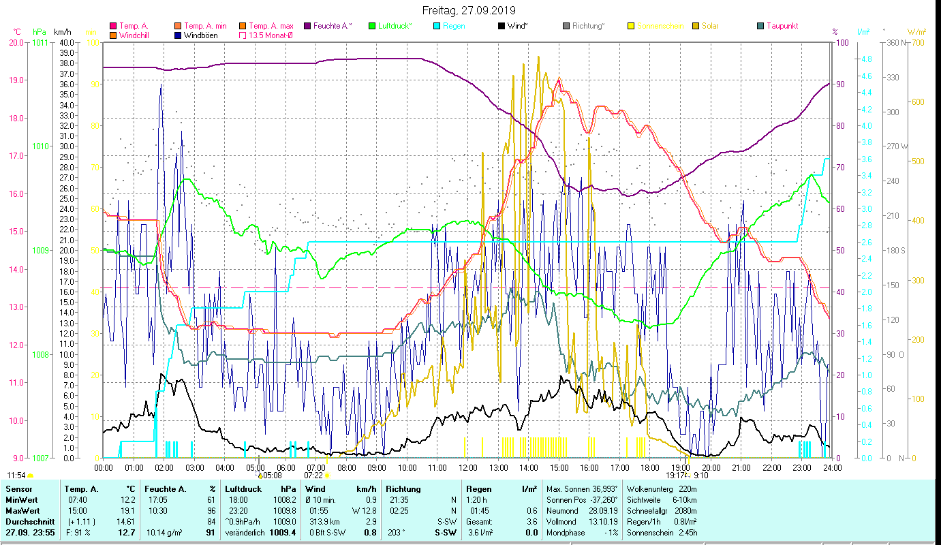Click the chart title Freitag, 27.09.2019
This screenshot has width=941, height=545.
[x=469, y=10]
